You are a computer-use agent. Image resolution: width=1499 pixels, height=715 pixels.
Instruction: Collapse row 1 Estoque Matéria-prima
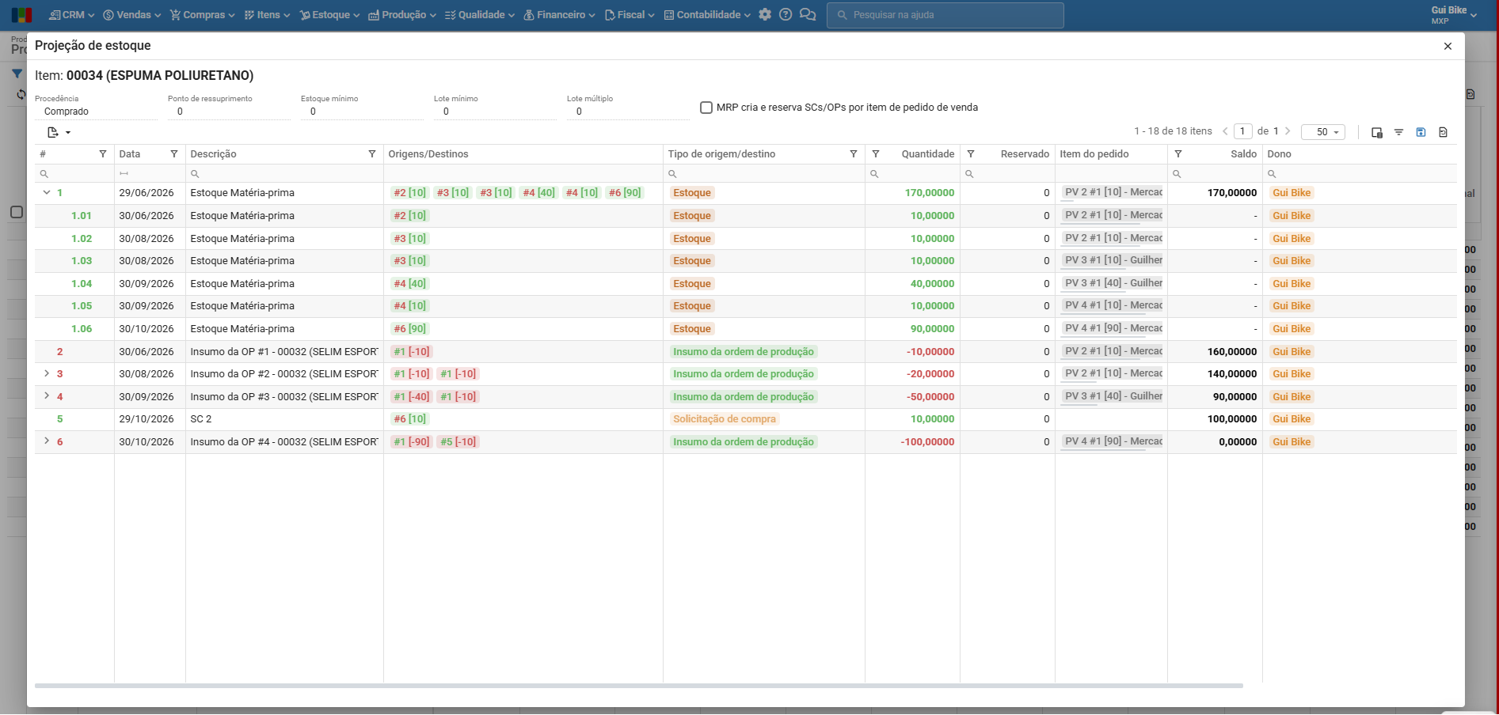47,192
